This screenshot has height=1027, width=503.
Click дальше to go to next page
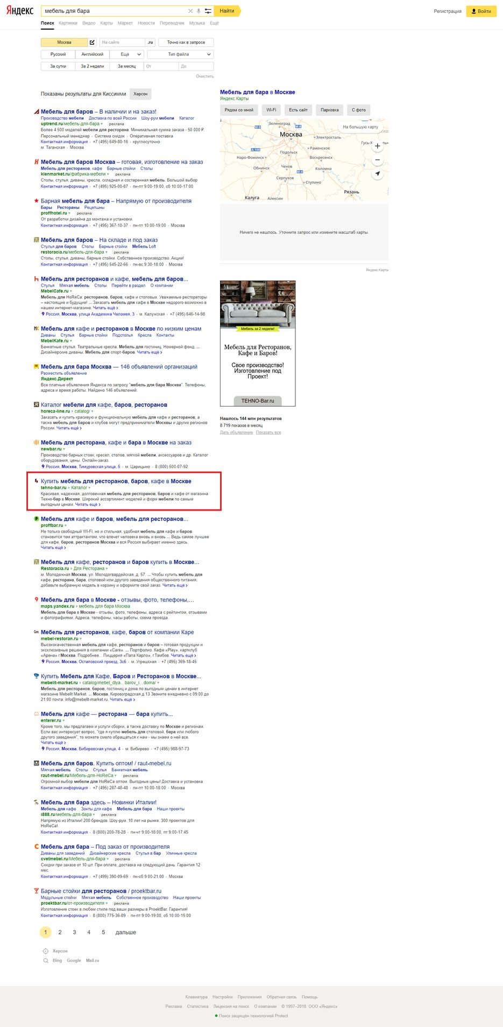click(x=126, y=932)
